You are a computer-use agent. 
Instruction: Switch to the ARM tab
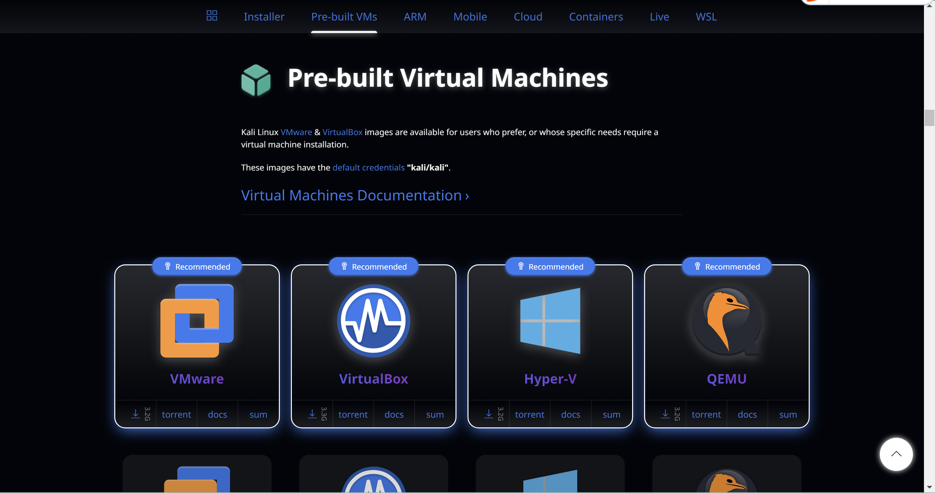(x=415, y=17)
